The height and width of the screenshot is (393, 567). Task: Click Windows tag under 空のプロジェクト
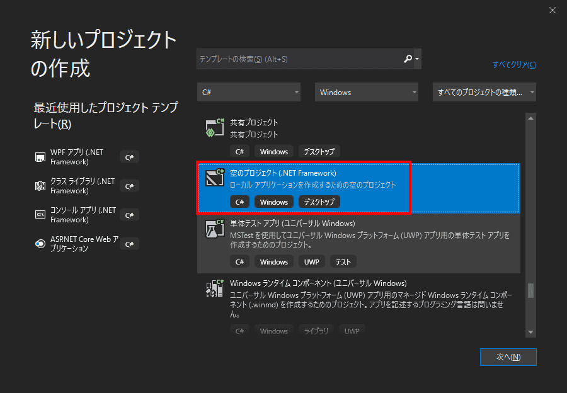[274, 202]
